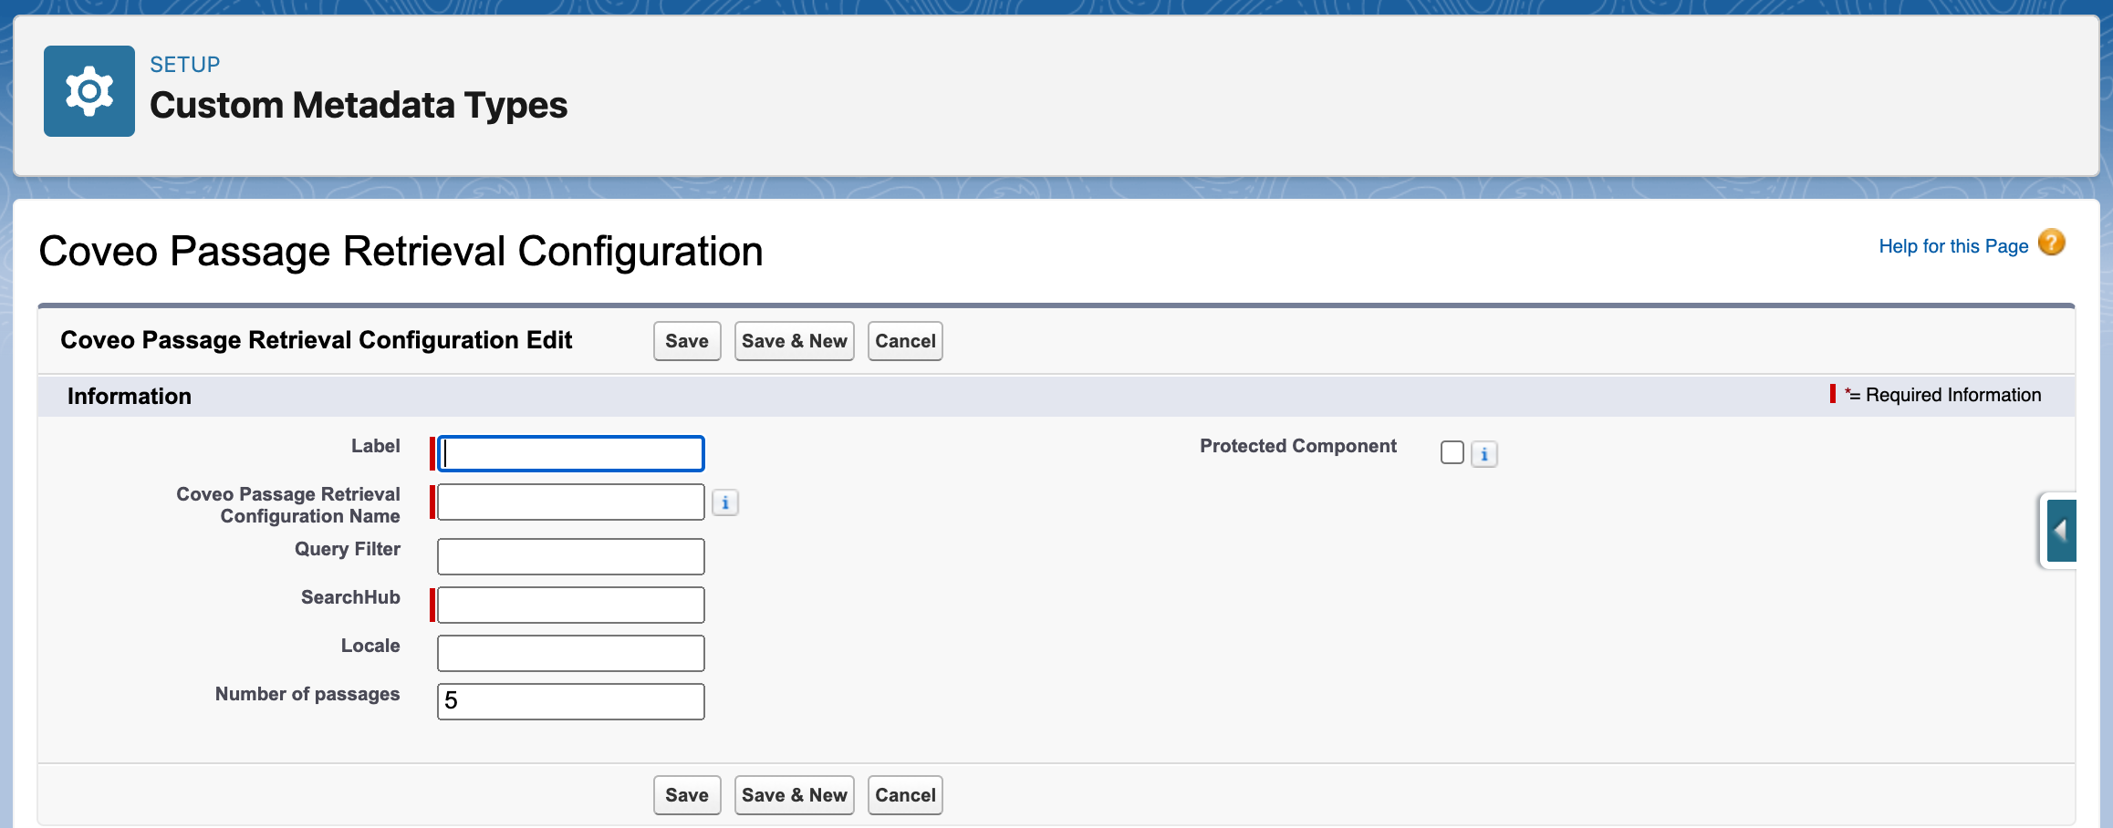Click the Coveo Passage Retrieval Configuration title

coord(401,251)
